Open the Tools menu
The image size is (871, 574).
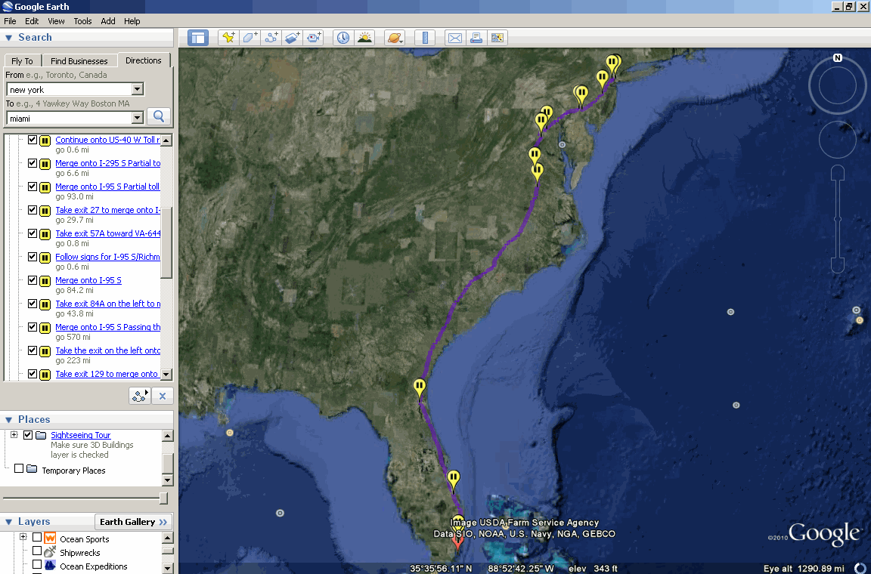(x=82, y=21)
